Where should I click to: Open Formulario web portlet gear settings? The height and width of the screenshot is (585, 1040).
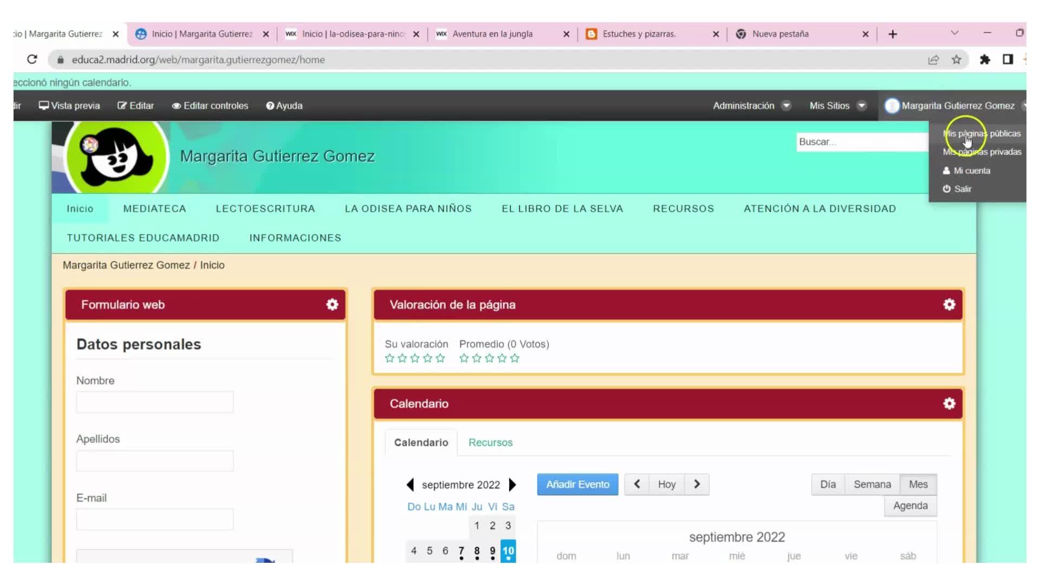coord(332,304)
